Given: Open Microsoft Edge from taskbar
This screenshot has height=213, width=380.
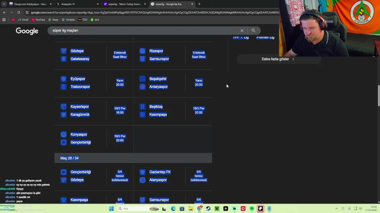Looking at the screenshot, I should click(x=173, y=209).
